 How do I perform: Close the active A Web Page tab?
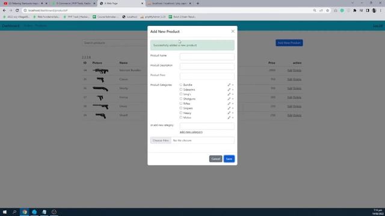[142, 4]
